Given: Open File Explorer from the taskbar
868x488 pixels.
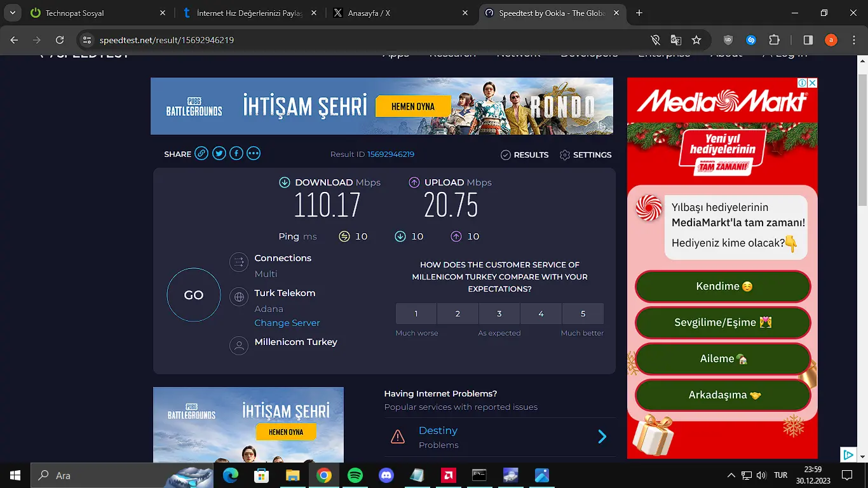Looking at the screenshot, I should (x=292, y=475).
